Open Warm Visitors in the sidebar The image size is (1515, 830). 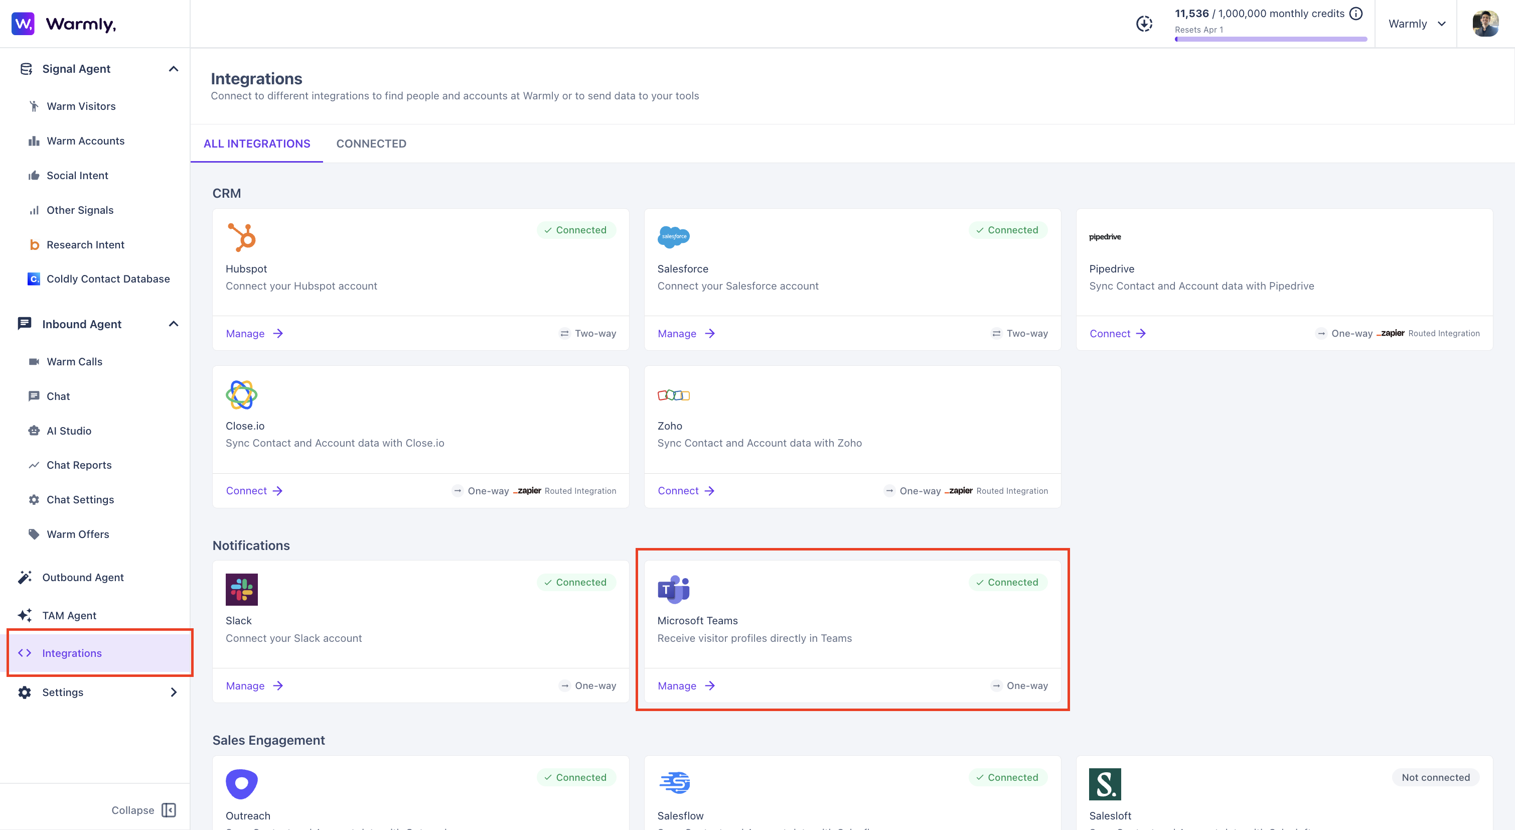[81, 106]
